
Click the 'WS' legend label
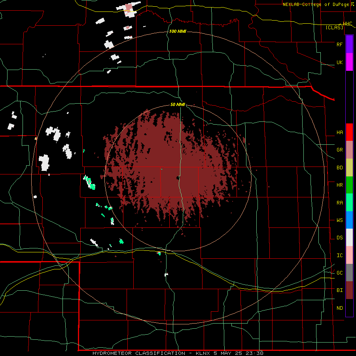tap(339, 220)
